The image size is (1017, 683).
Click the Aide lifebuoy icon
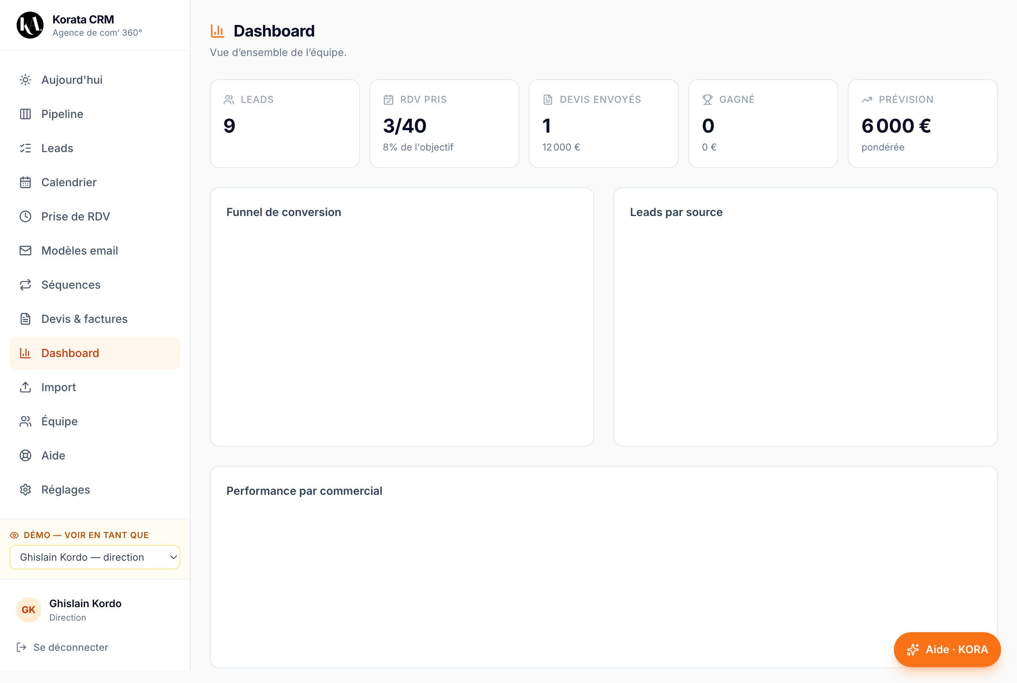tap(25, 455)
